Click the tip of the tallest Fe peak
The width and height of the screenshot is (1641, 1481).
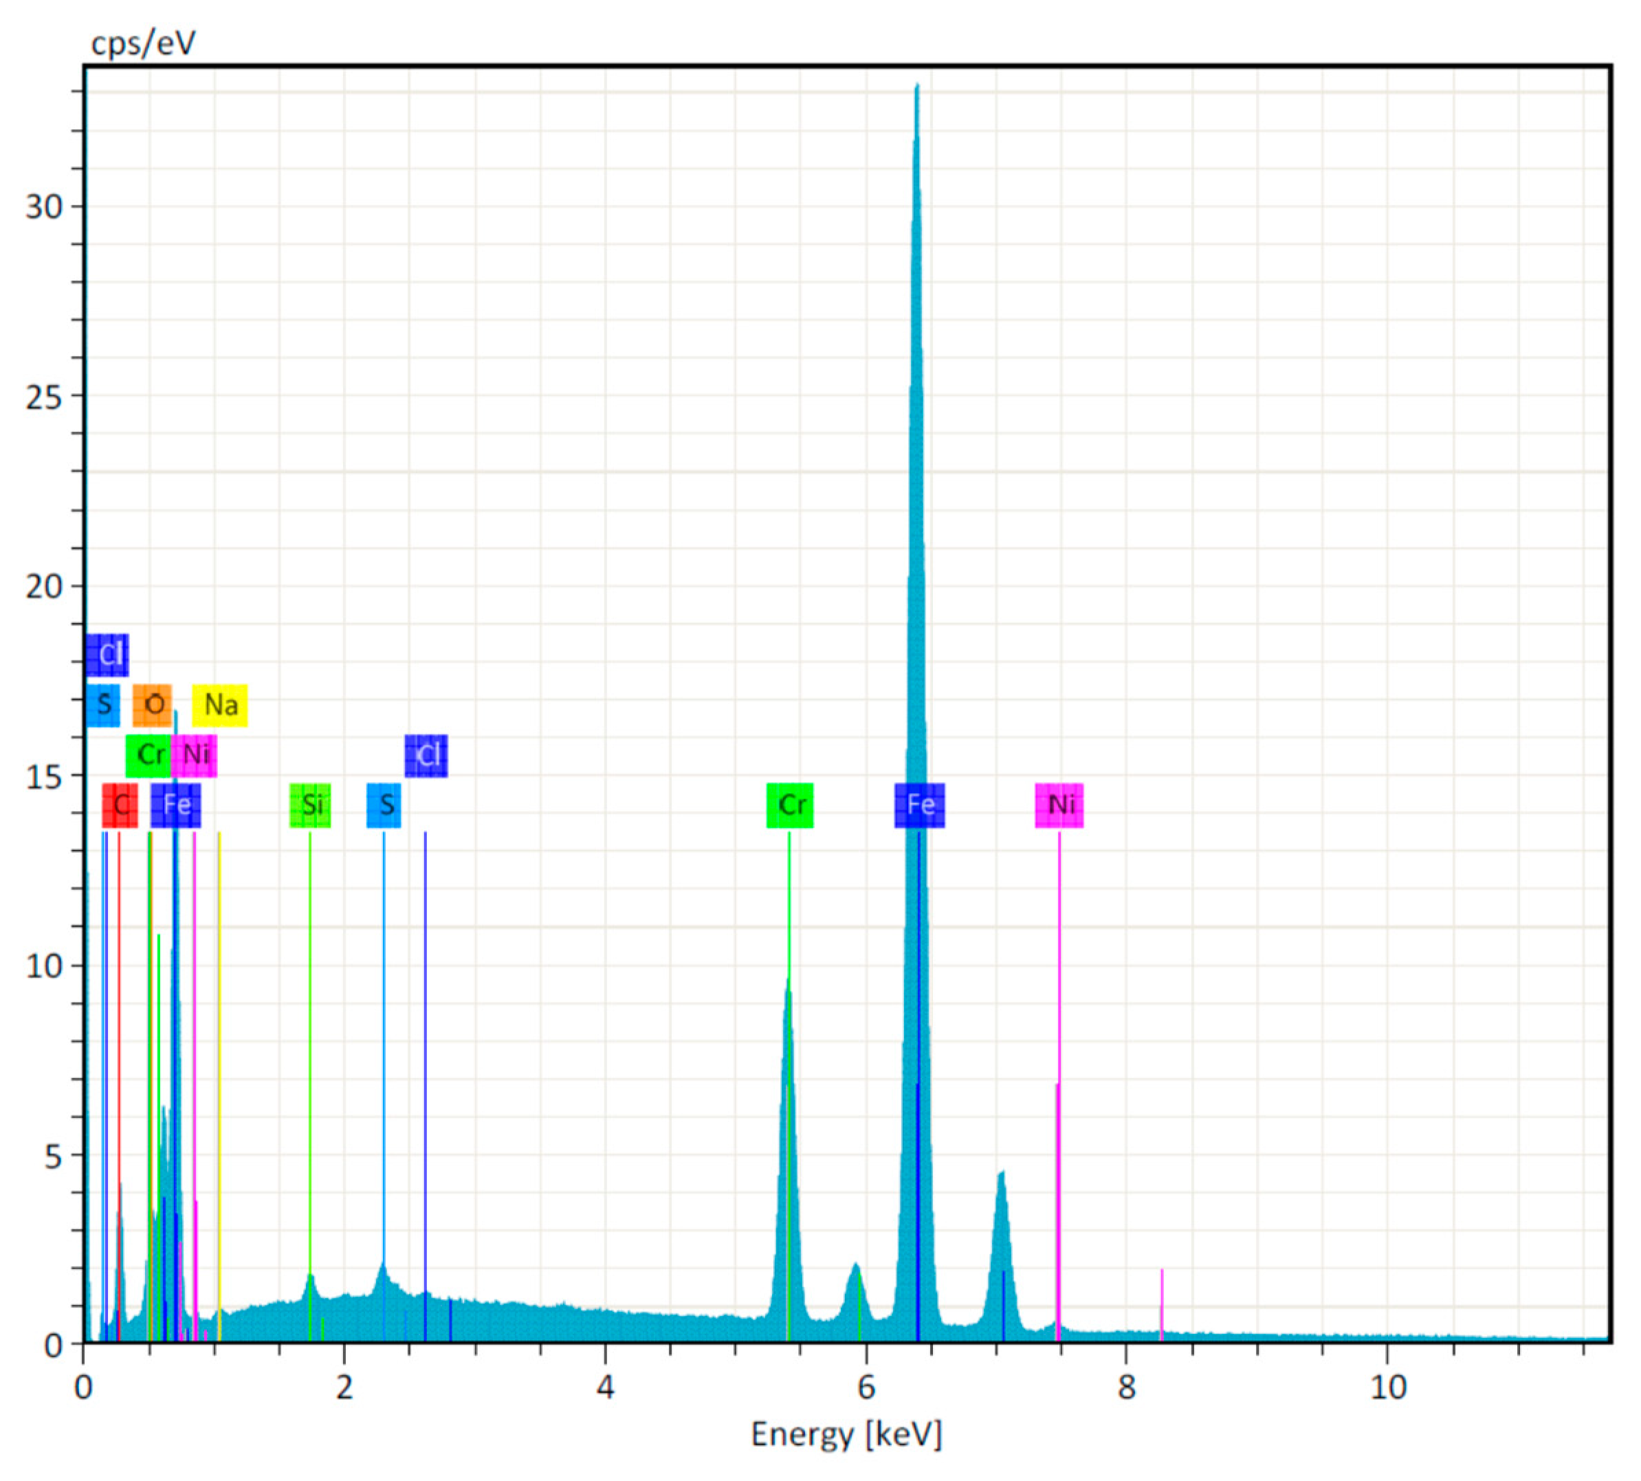(x=917, y=87)
